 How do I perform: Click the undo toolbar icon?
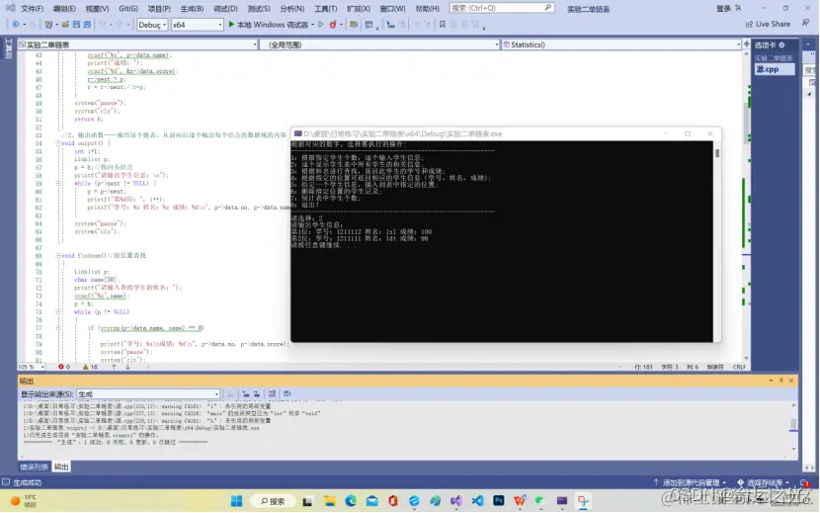click(x=103, y=25)
